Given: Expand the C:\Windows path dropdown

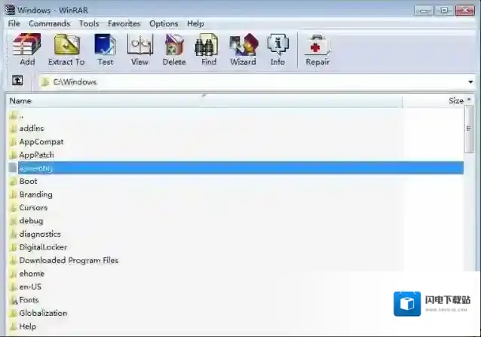Looking at the screenshot, I should pos(470,82).
